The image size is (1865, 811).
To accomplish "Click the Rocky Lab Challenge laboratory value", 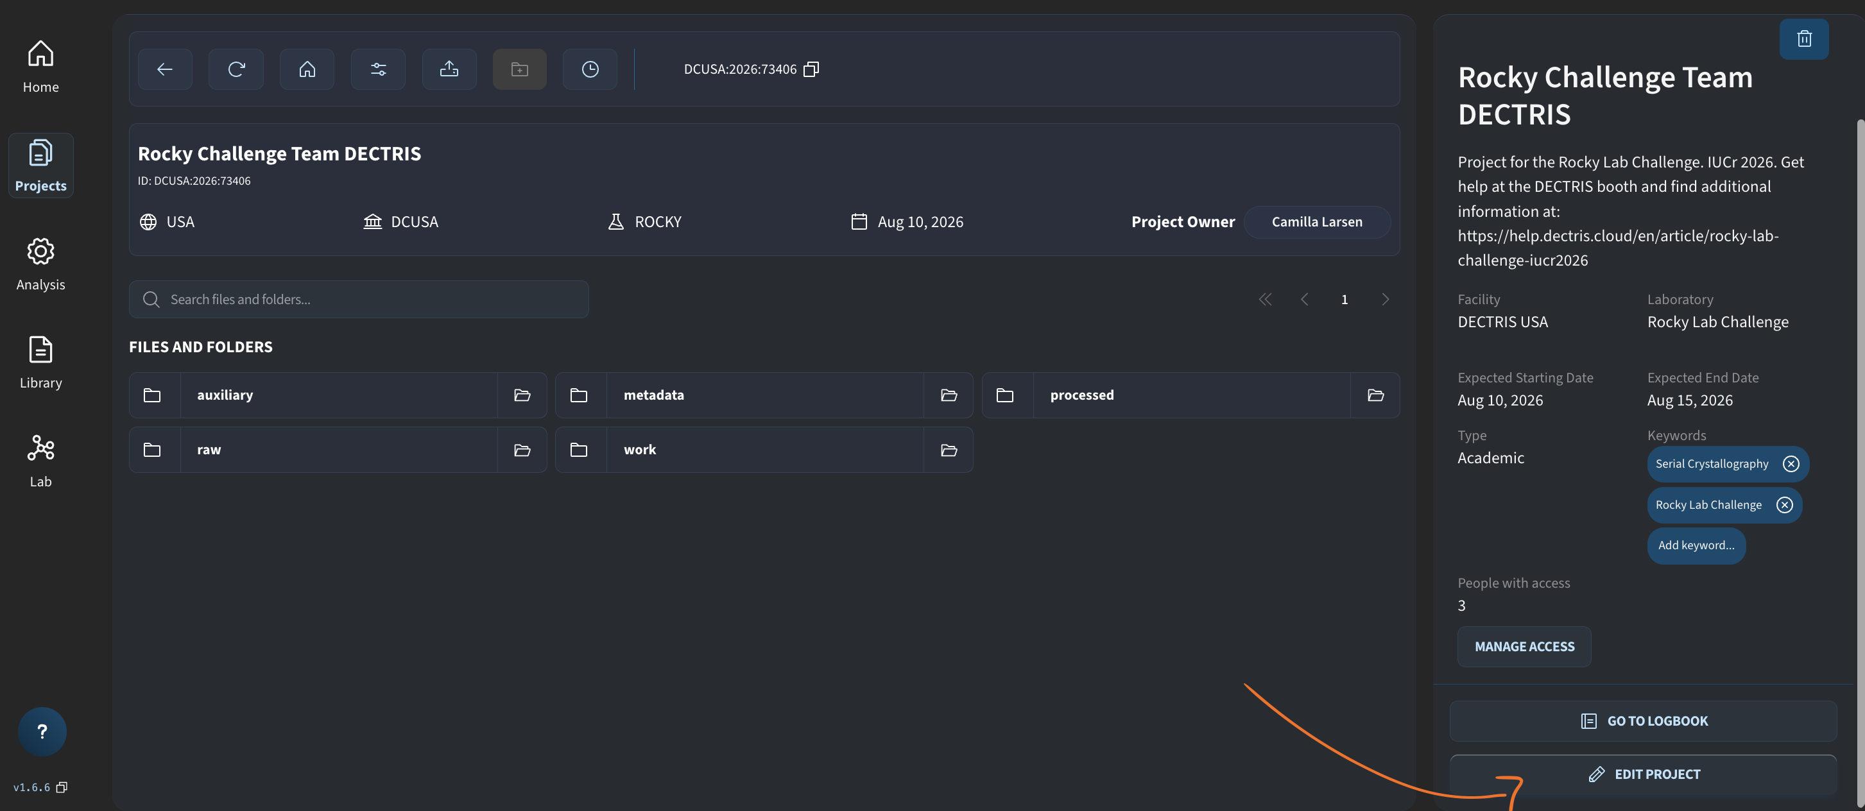I will click(1718, 322).
